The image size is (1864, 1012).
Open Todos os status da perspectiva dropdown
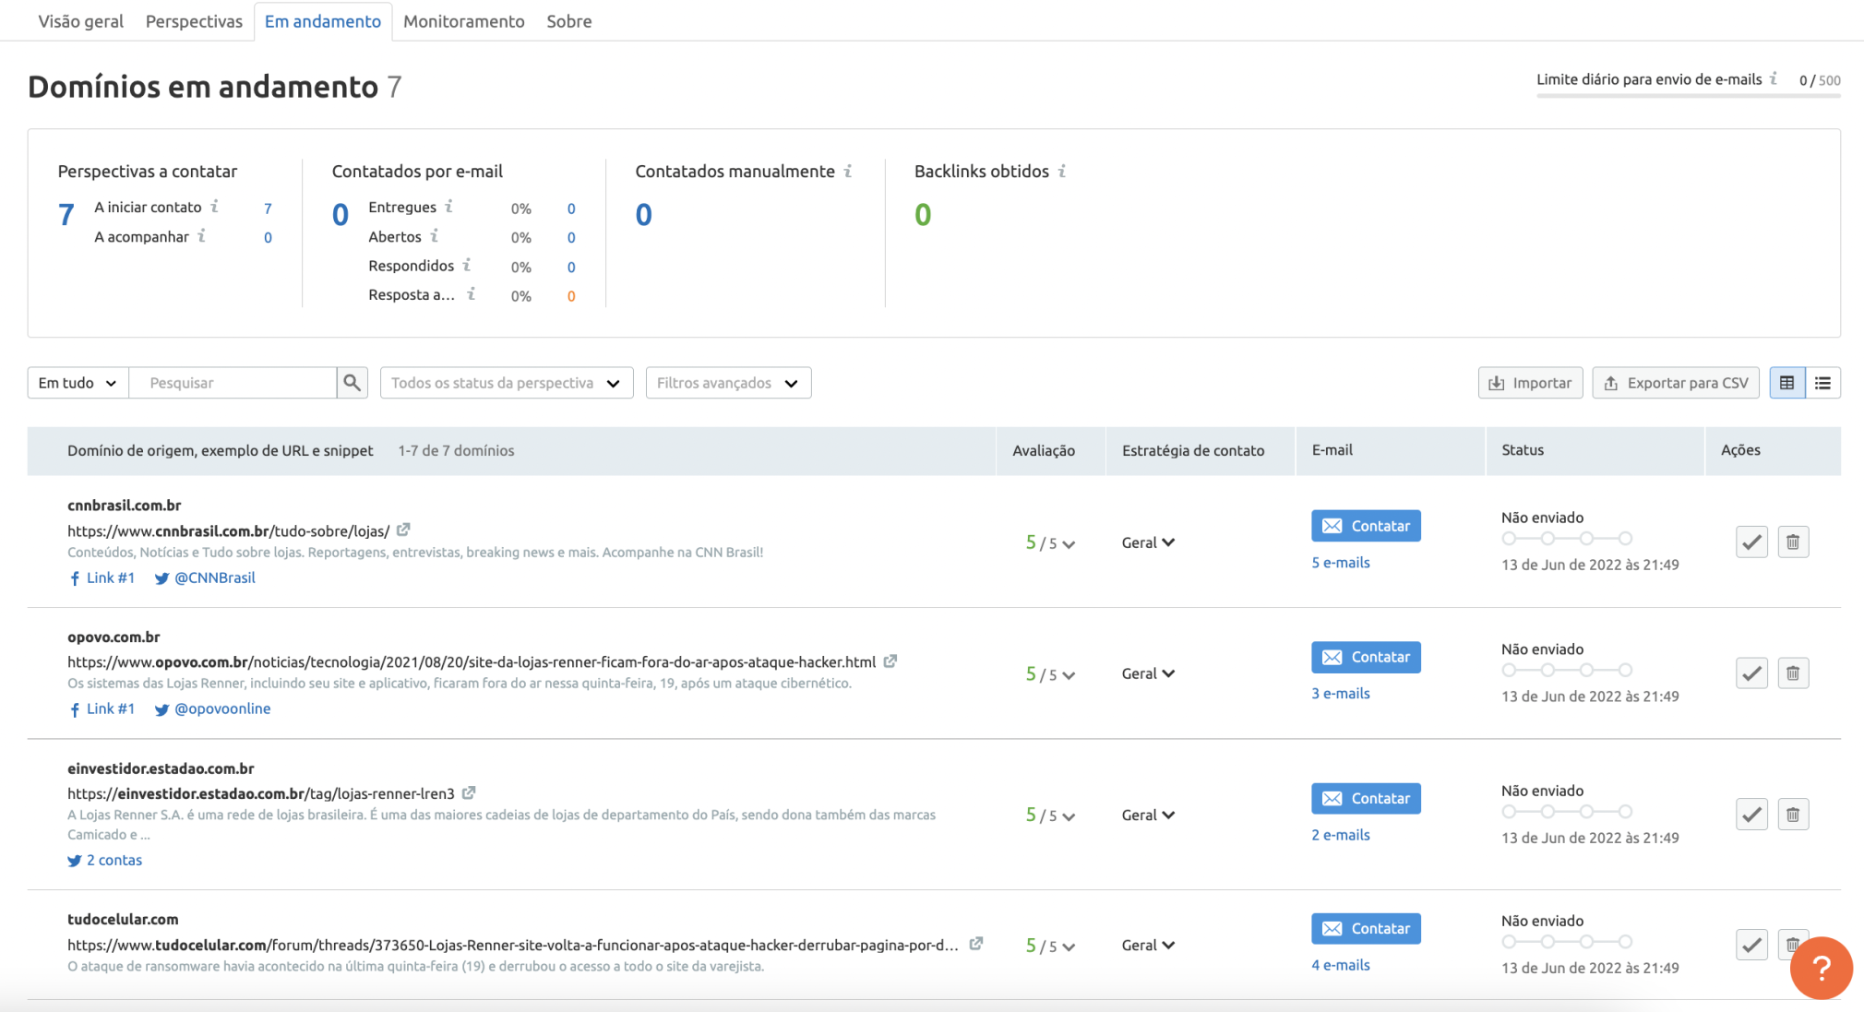[x=507, y=383]
